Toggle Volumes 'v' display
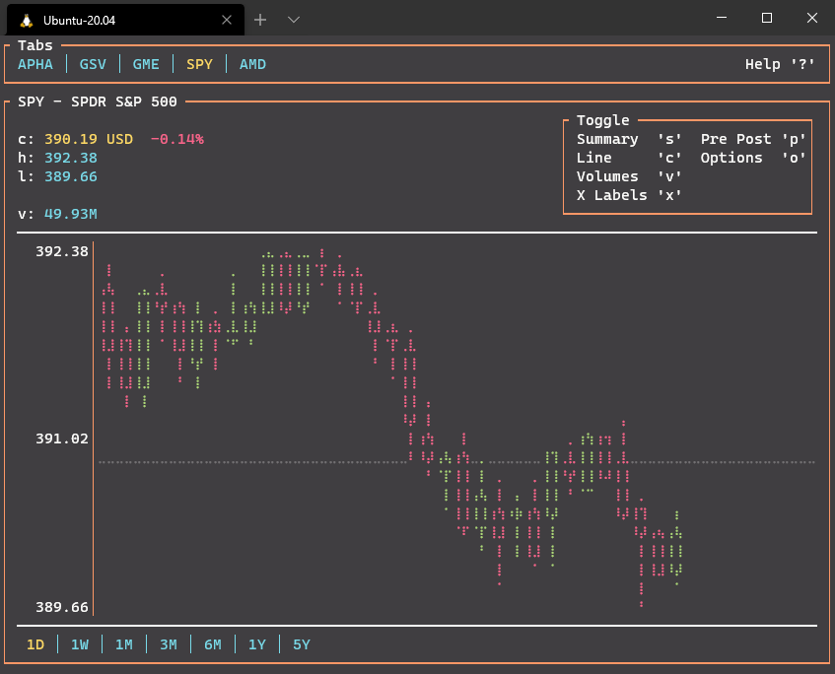This screenshot has width=835, height=674. point(629,176)
